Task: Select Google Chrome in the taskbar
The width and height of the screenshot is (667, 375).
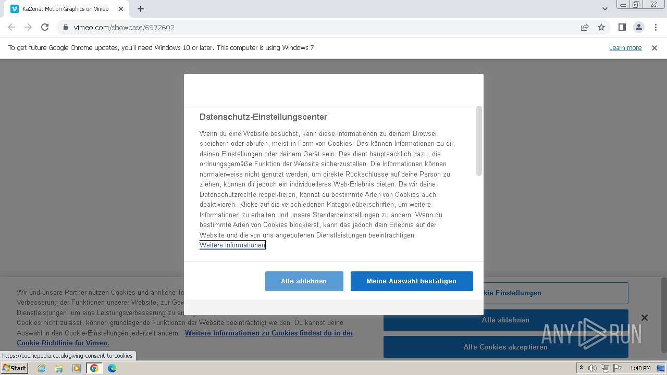Action: pyautogui.click(x=94, y=368)
